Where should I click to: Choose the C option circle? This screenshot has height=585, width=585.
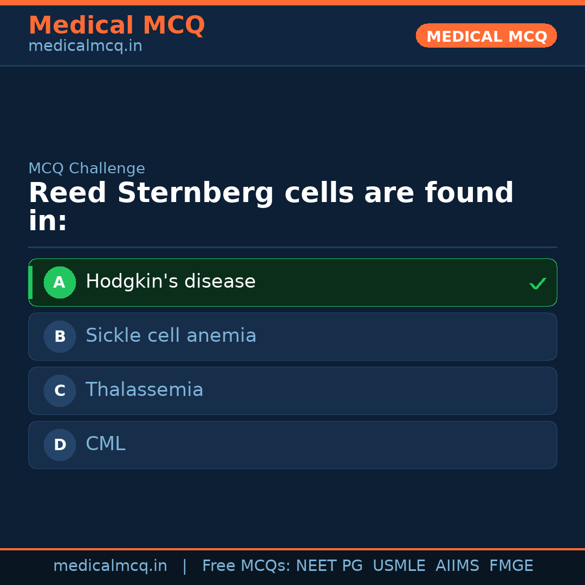[60, 391]
